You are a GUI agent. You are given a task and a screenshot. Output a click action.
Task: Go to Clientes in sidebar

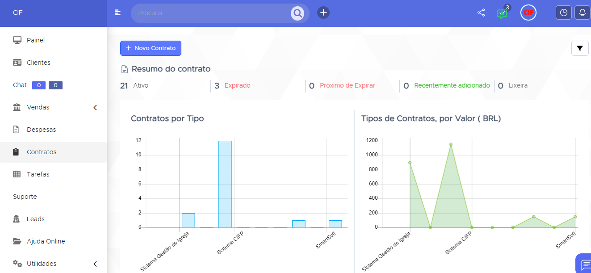(38, 63)
